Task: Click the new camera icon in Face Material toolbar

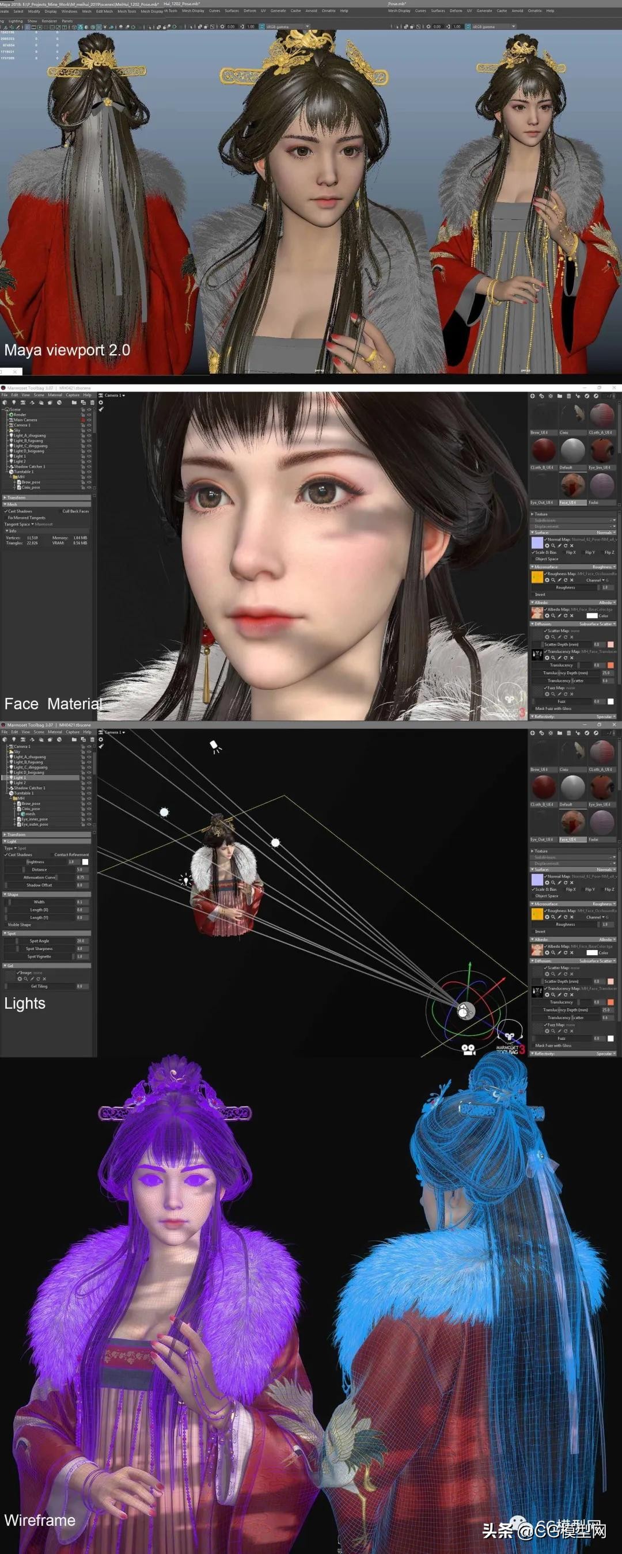Action: 23,403
